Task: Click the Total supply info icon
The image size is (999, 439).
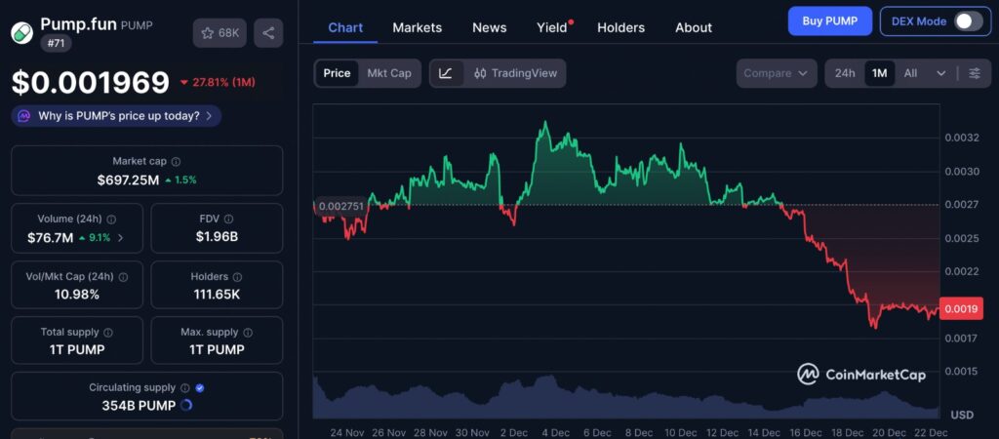Action: [108, 333]
